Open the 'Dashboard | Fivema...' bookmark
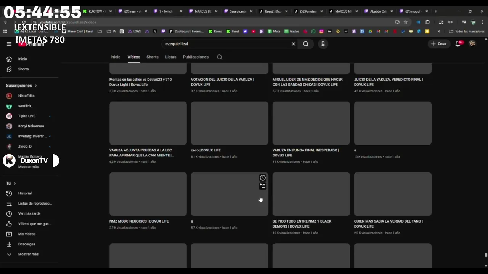The width and height of the screenshot is (488, 274). pyautogui.click(x=186, y=32)
